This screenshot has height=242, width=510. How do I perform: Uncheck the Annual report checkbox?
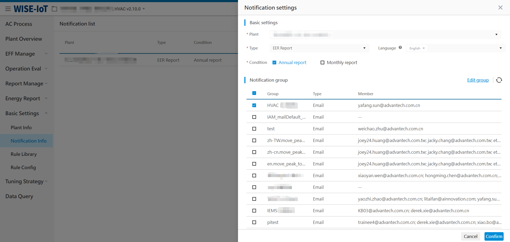click(x=274, y=62)
